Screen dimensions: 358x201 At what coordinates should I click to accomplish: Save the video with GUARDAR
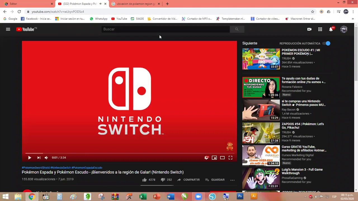pyautogui.click(x=215, y=180)
